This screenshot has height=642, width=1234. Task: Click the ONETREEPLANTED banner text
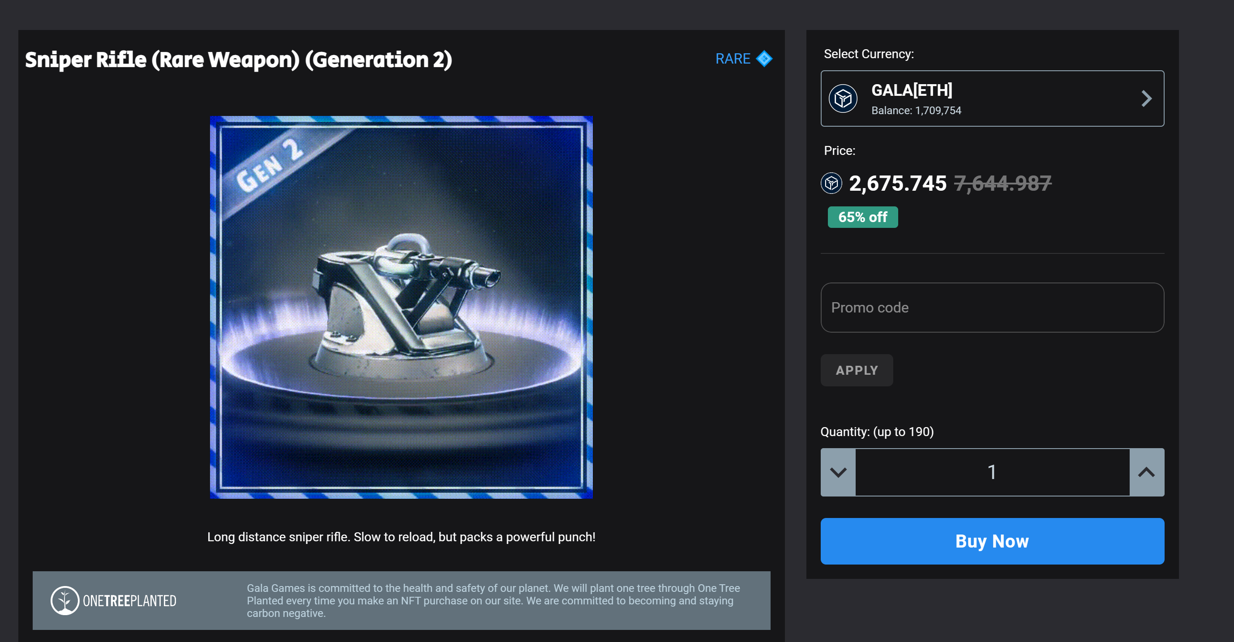[129, 601]
